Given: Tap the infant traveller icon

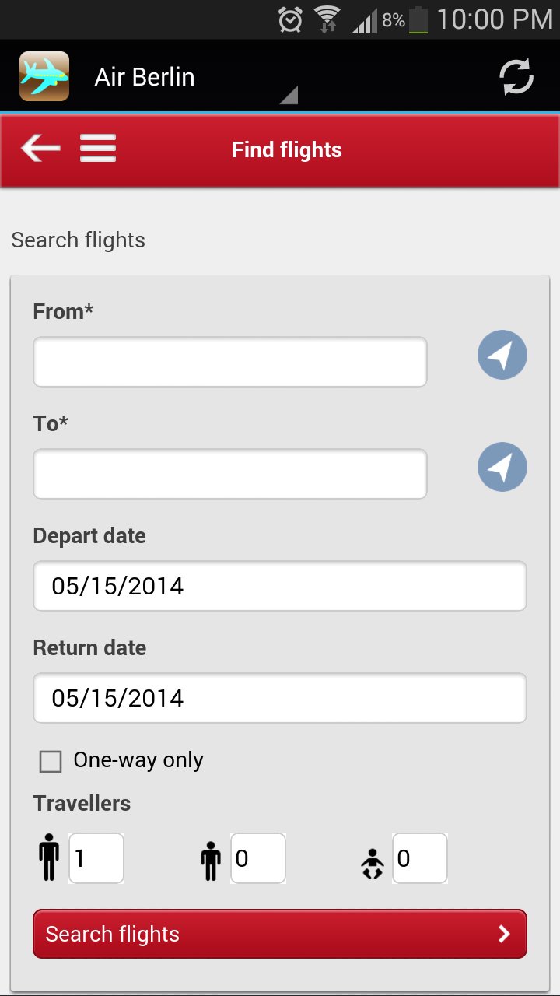Looking at the screenshot, I should [373, 863].
